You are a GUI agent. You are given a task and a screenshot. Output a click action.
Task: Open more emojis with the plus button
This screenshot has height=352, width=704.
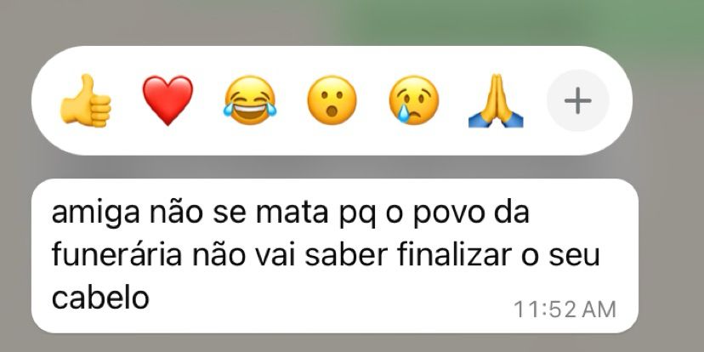tap(577, 100)
